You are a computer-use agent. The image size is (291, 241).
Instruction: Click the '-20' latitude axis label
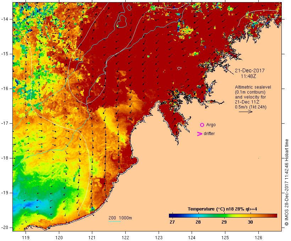click(5, 228)
